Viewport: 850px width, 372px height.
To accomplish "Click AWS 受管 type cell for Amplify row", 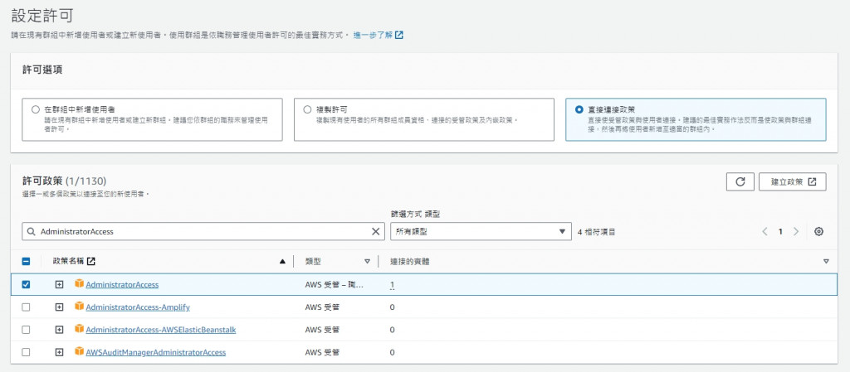I will pos(323,307).
